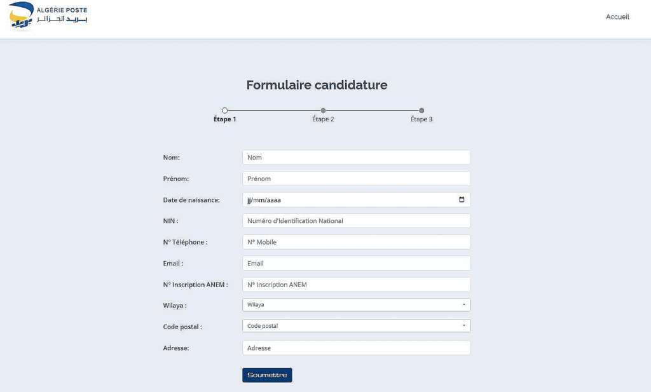Click the Wilaya dropdown arrow
The image size is (651, 392).
click(463, 305)
